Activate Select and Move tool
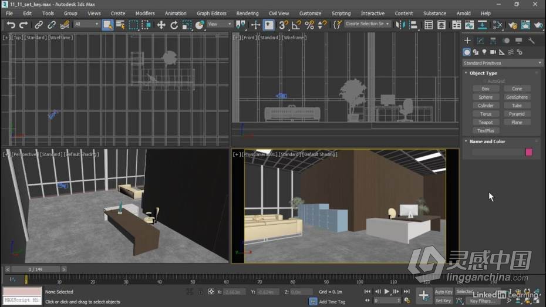The width and height of the screenshot is (546, 307). click(161, 25)
